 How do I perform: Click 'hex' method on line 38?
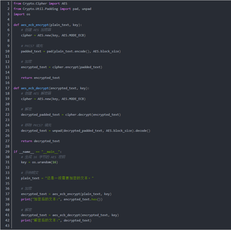[x=94, y=199]
